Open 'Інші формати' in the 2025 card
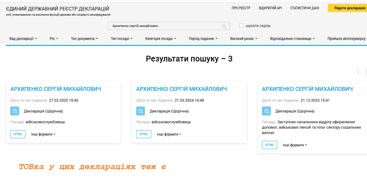Image resolution: width=367 pixels, height=185 pixels. coord(43,134)
